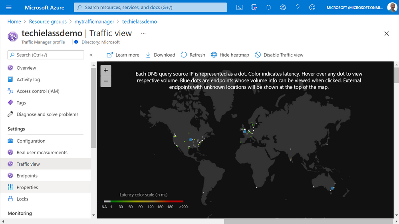This screenshot has width=399, height=224.
Task: Click the blue endpoint dot in Australia
Action: pyautogui.click(x=332, y=188)
